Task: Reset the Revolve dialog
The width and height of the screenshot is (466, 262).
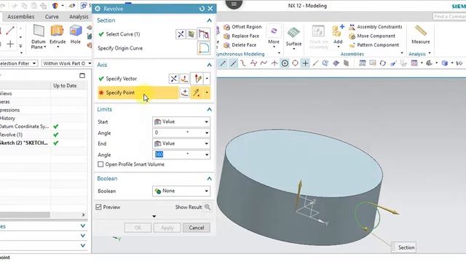Action: pyautogui.click(x=202, y=9)
